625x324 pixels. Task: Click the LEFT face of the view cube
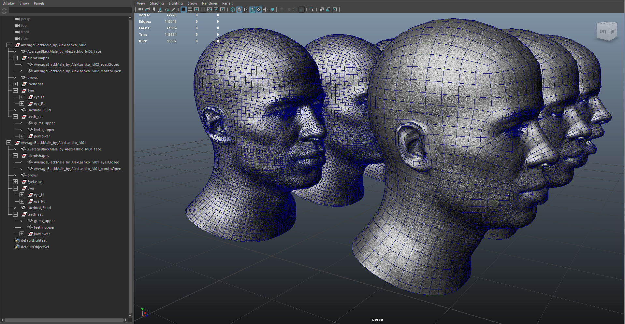point(603,32)
